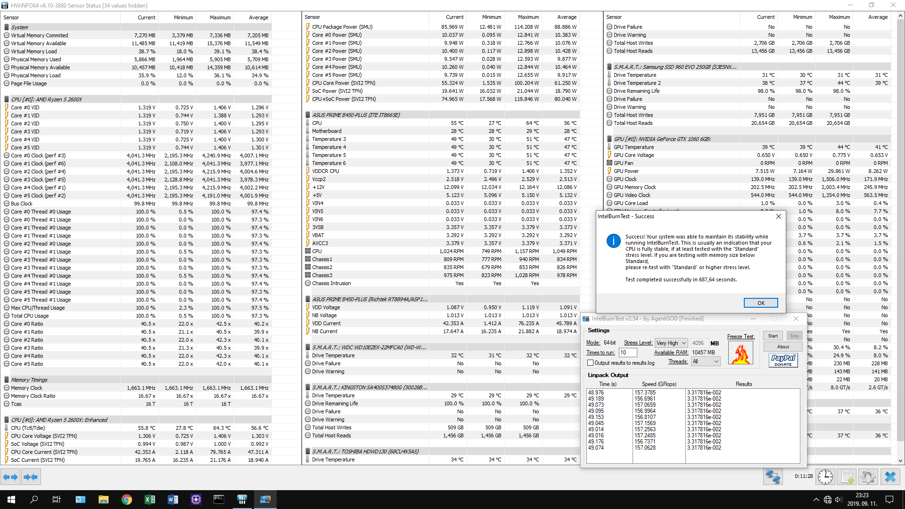This screenshot has width=905, height=509.
Task: Switch to HWiNFO64 taskbar icon
Action: point(242,500)
